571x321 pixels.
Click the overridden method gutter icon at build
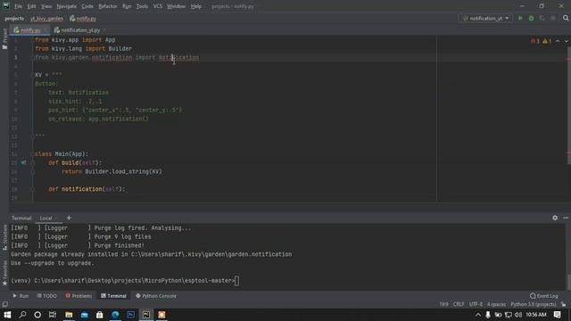(24, 162)
